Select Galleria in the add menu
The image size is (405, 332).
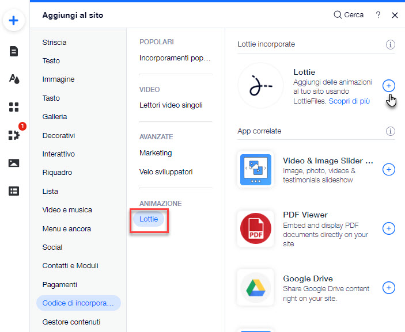tap(55, 117)
